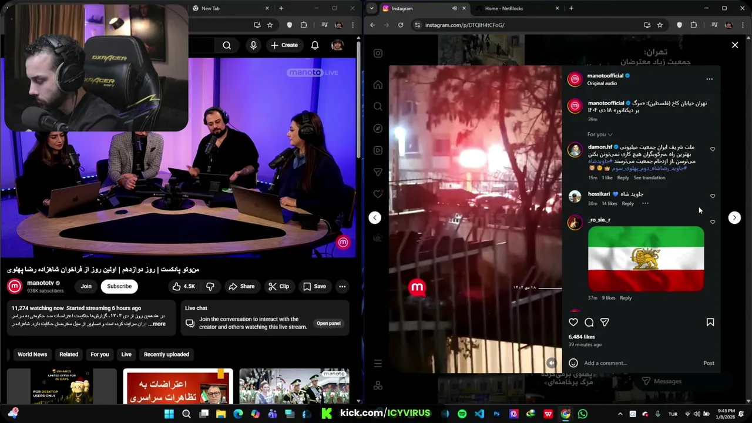The height and width of the screenshot is (423, 752).
Task: Open YouTube Create menu
Action: tap(284, 45)
